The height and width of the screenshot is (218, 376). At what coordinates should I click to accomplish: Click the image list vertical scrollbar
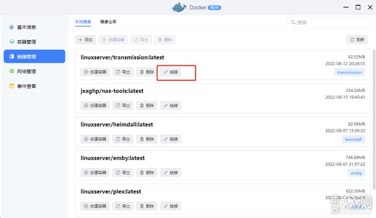coord(374,120)
